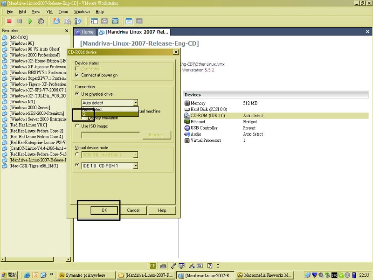This screenshot has width=373, height=280.
Task: Toggle the sidebar display toolbar icon
Action: coord(94,21)
